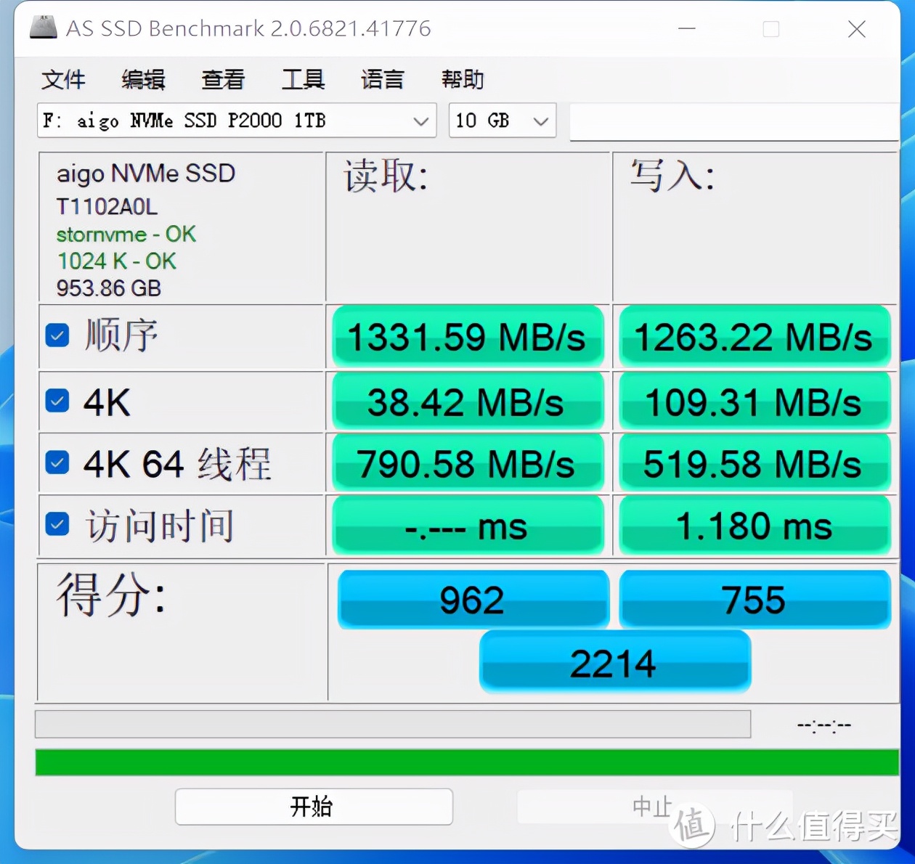Toggle the 4K test checkbox
The width and height of the screenshot is (915, 864).
[x=57, y=400]
